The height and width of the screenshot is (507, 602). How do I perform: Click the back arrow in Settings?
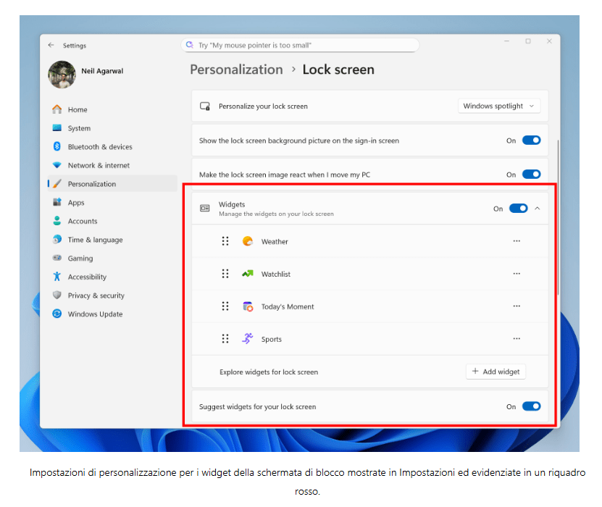coord(51,45)
